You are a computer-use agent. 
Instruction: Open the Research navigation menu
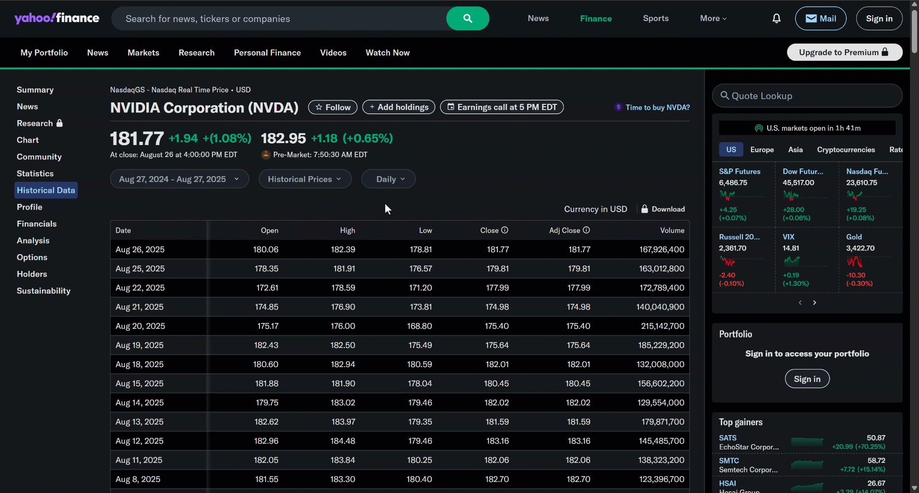tap(197, 53)
